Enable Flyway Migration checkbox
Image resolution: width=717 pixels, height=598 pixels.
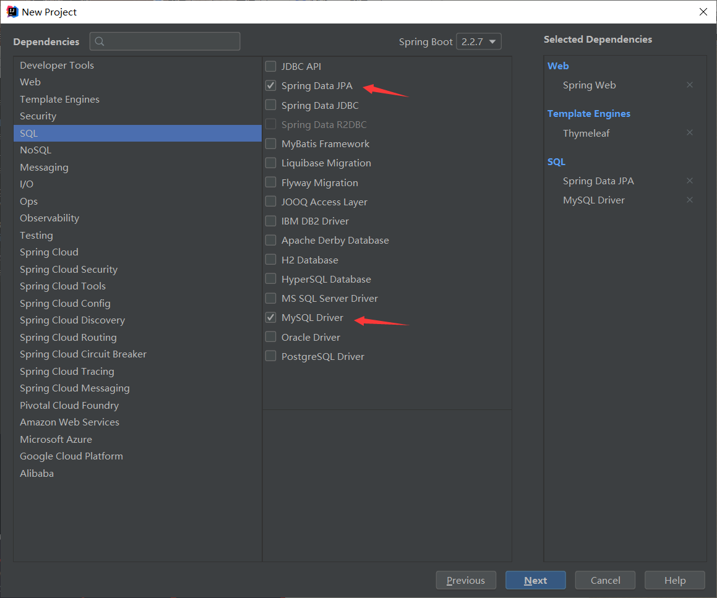pyautogui.click(x=271, y=182)
